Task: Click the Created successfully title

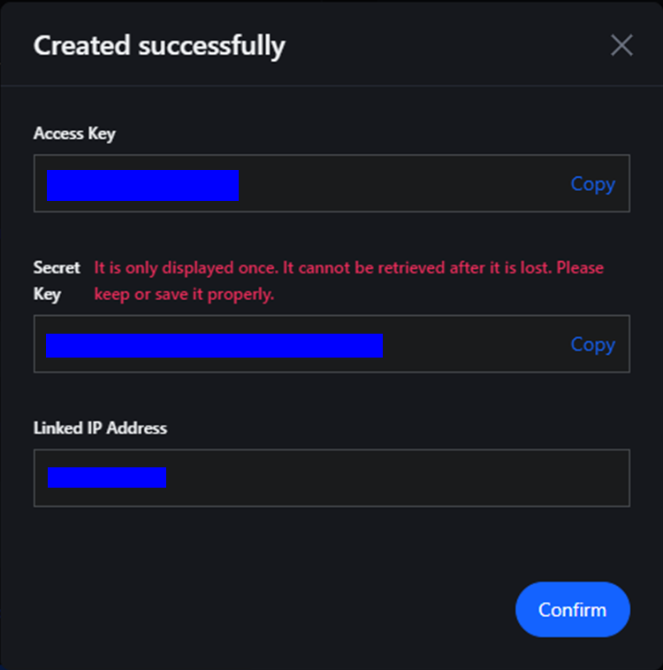Action: (x=159, y=46)
